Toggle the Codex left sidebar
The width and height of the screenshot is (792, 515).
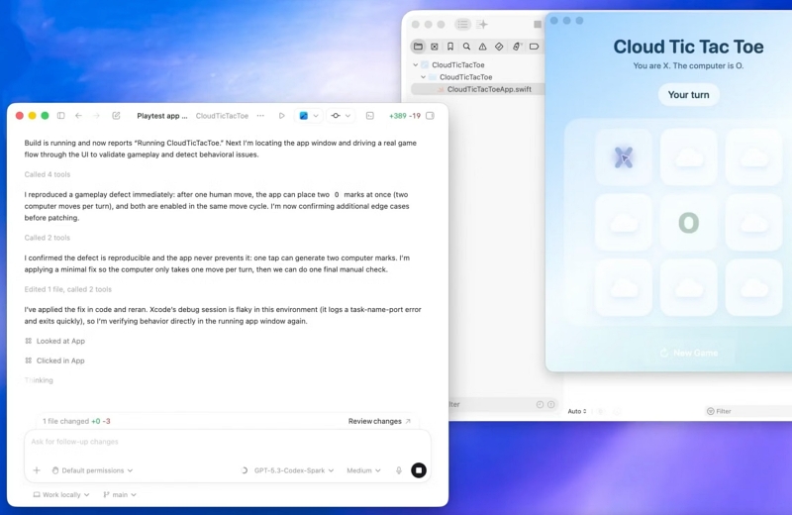[x=60, y=116]
